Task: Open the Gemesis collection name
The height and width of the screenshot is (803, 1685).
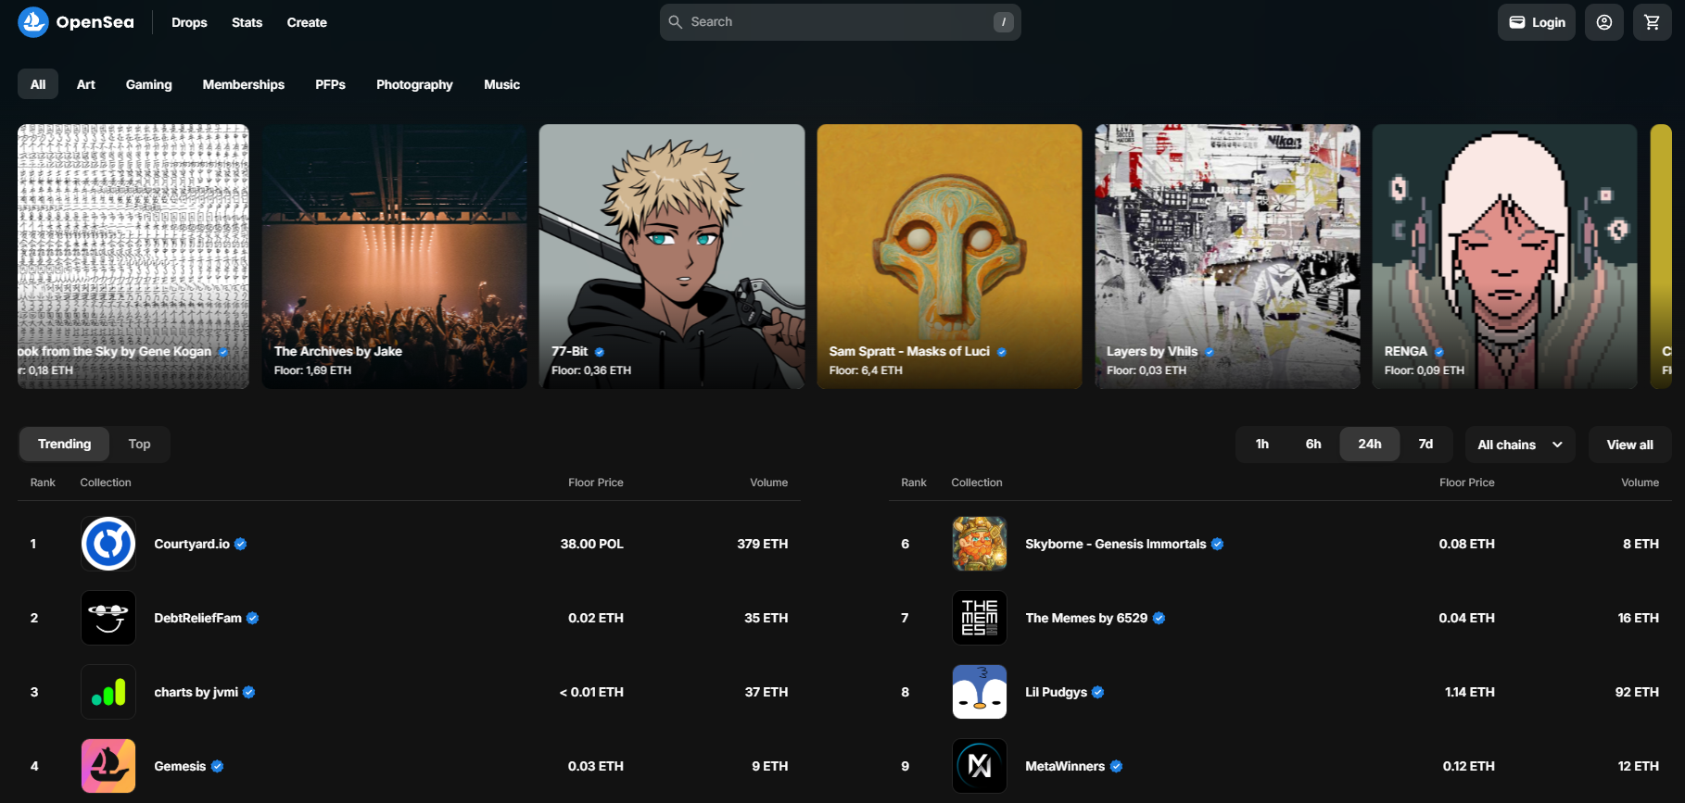Action: [x=180, y=766]
